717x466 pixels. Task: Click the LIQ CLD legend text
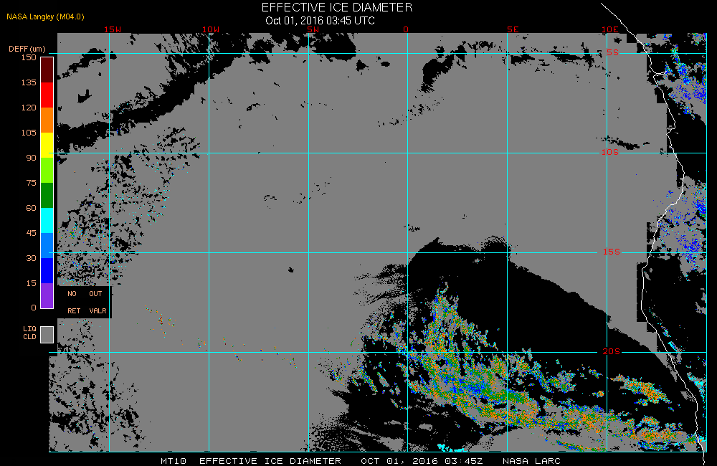(x=29, y=333)
